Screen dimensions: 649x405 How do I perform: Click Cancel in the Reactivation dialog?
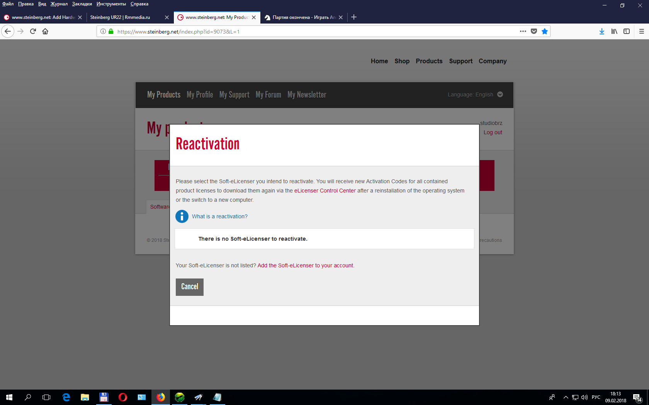pos(190,287)
